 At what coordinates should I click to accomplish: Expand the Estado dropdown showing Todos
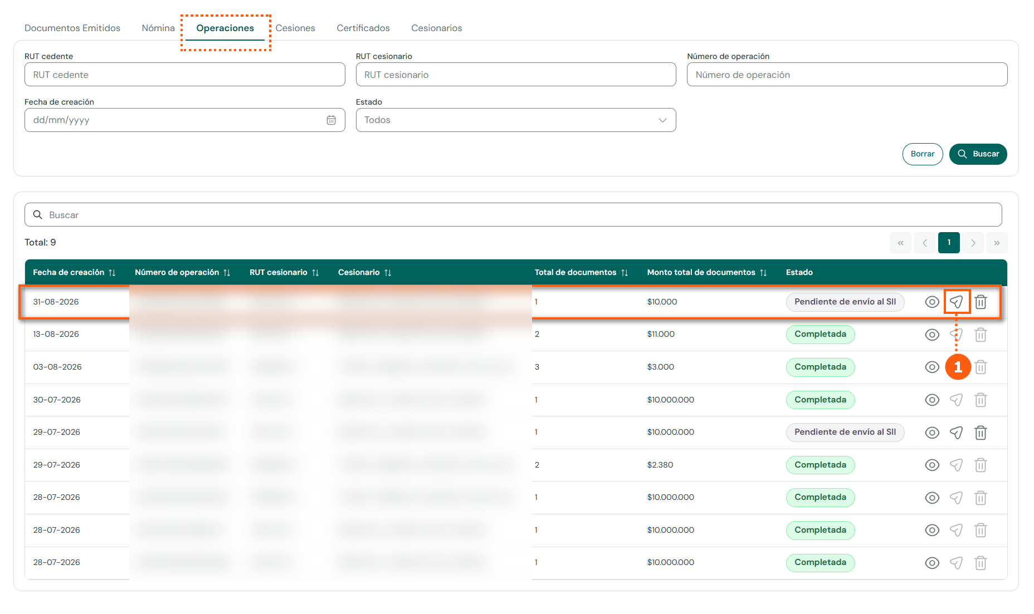coord(516,120)
